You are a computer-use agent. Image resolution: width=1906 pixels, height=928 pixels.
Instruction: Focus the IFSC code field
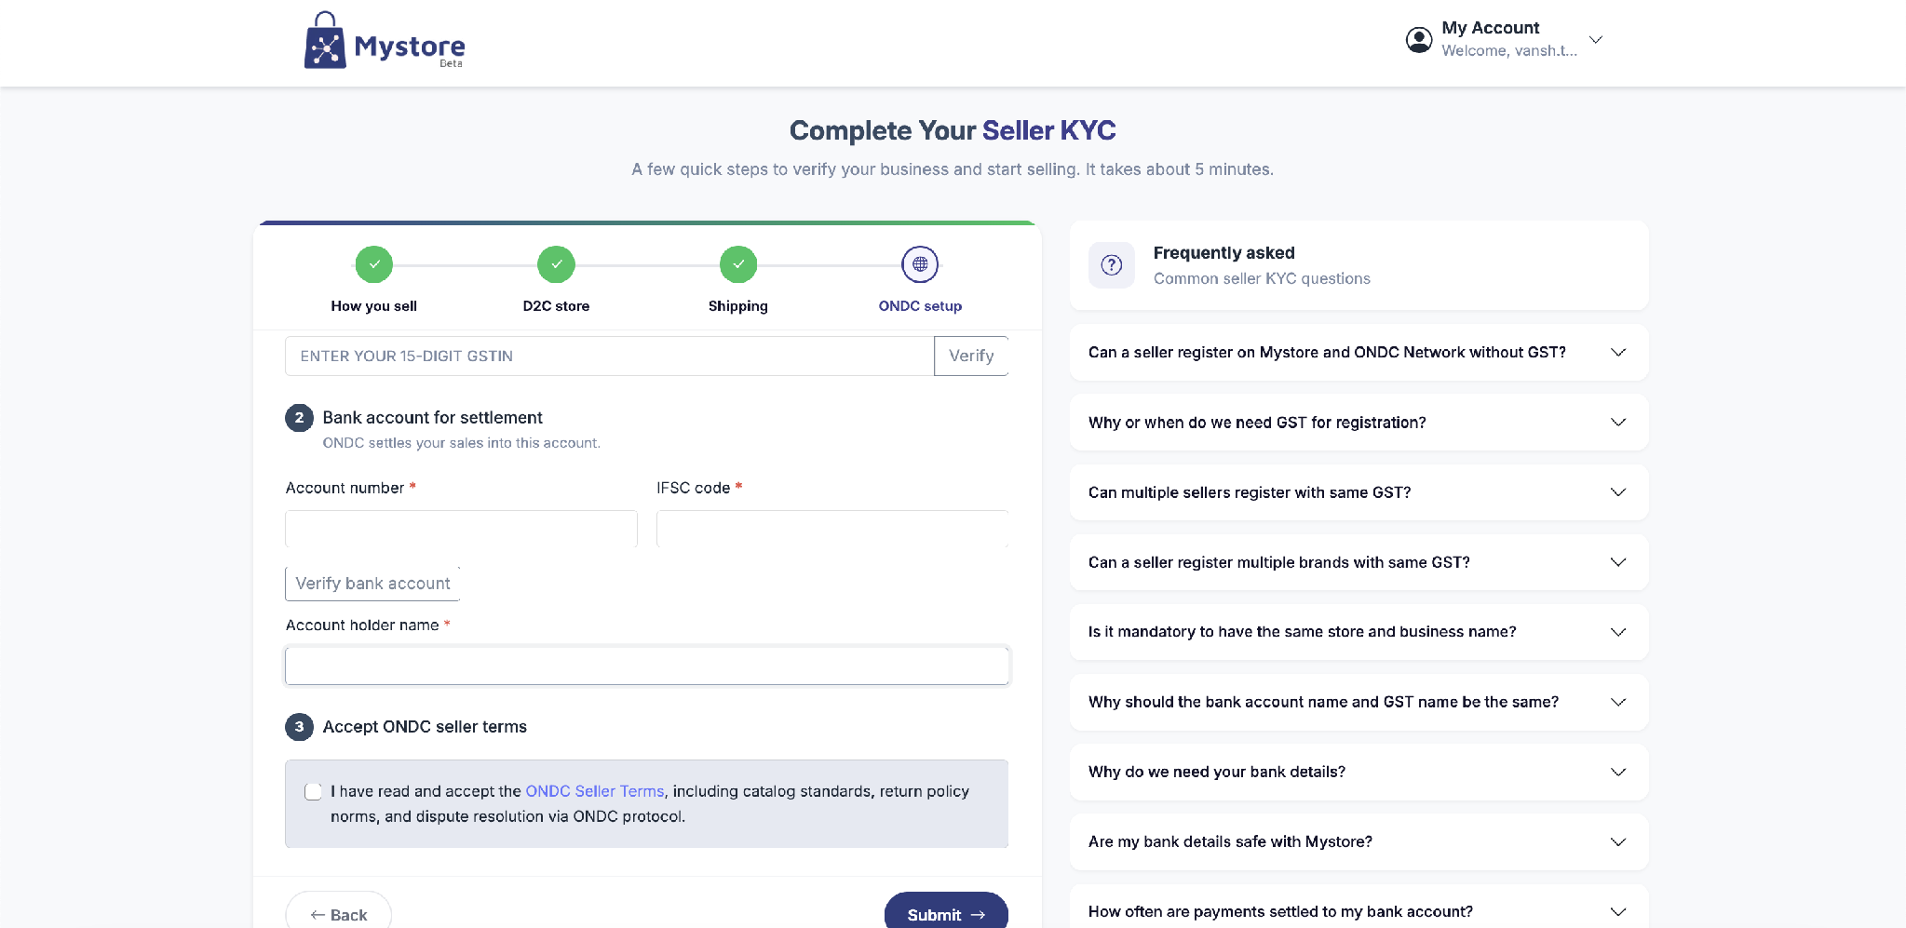[x=832, y=529]
